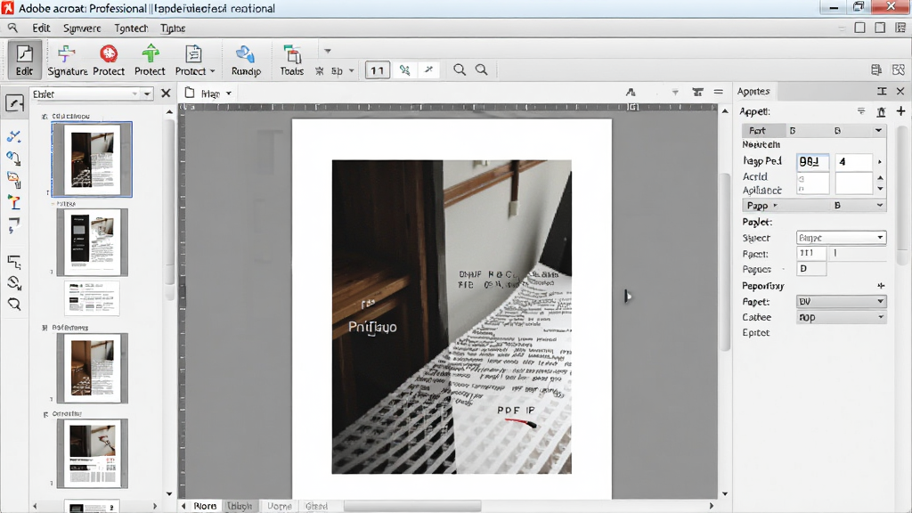Click the search magnifier beside the Edit menu
Screen dimensions: 912x513
tap(12, 28)
